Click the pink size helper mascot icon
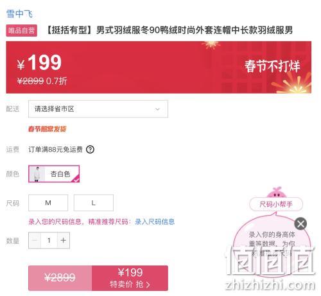The image size is (321, 296). point(276,192)
